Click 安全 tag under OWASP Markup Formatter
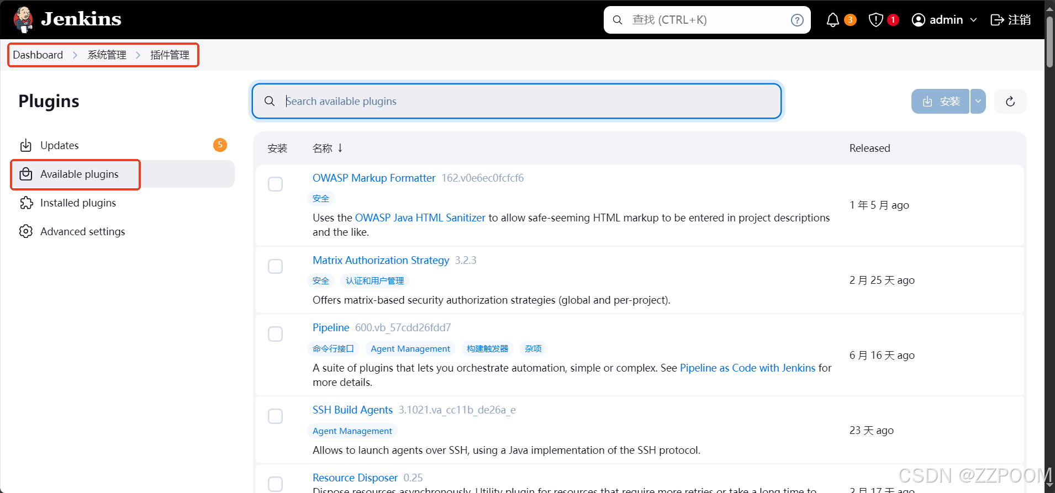 tap(321, 198)
